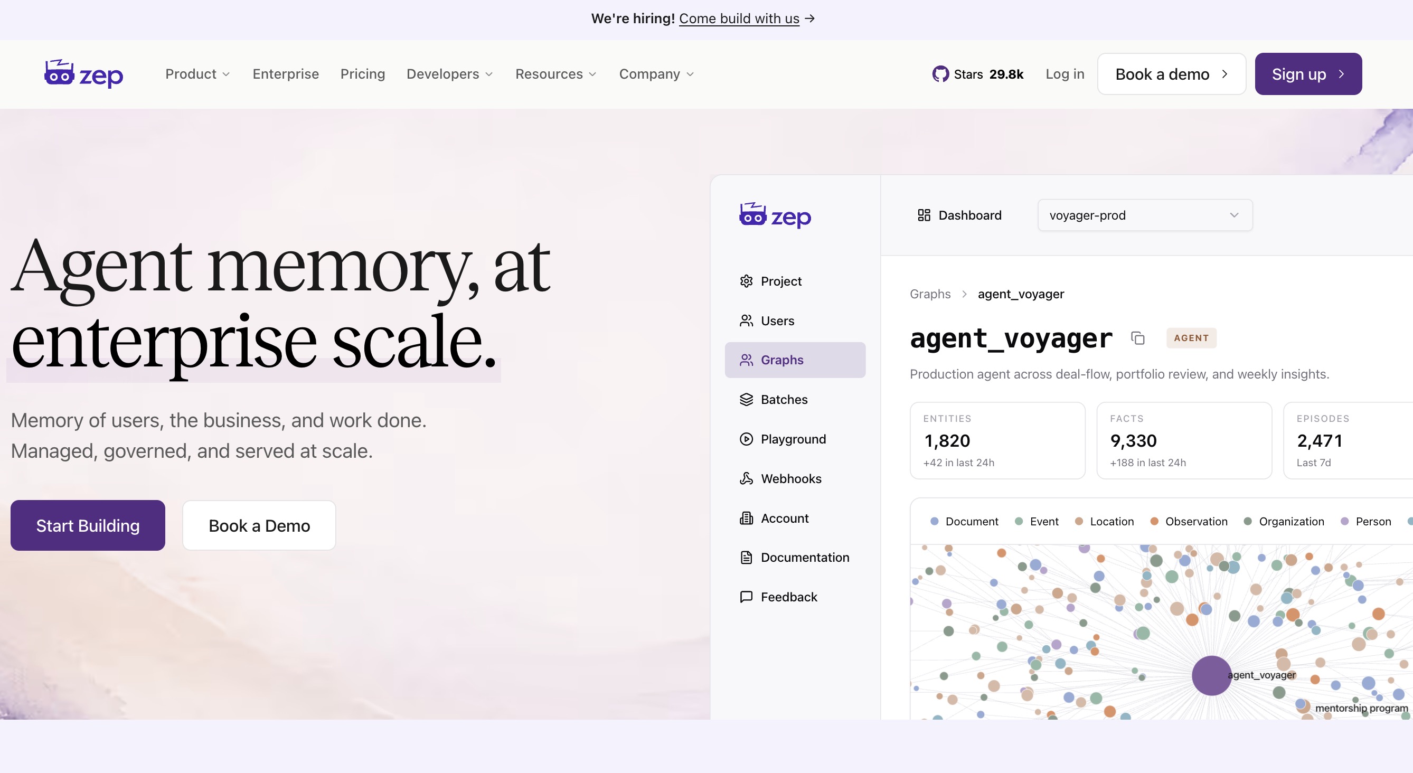Click the Entities 1,820 stat card

(x=997, y=440)
